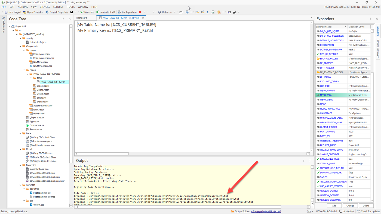Toggle the SINGULARIZE_DBSET check entry
This screenshot has width=381, height=214.
318,159
